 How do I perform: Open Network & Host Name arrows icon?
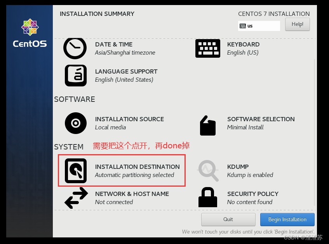click(76, 198)
